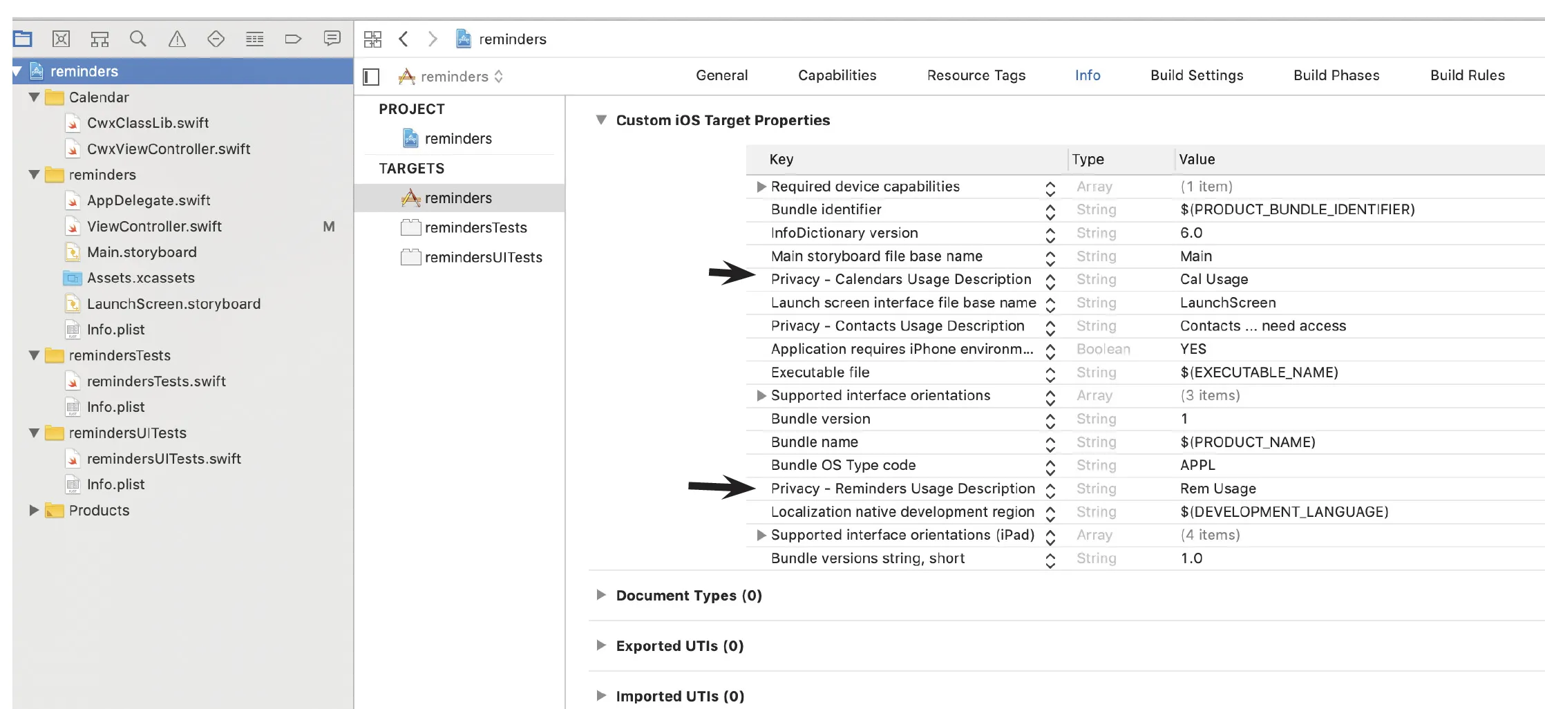The image size is (1545, 709).
Task: Open the Find navigator magnifier icon
Action: click(x=138, y=39)
